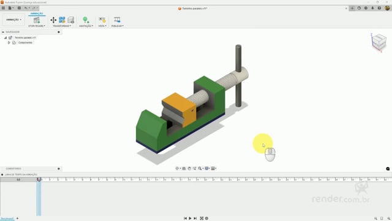Select the ANIMAÇÃO ribbon tab
This screenshot has height=221, width=392.
tap(37, 14)
